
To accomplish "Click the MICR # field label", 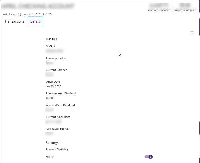I will 50,46.
